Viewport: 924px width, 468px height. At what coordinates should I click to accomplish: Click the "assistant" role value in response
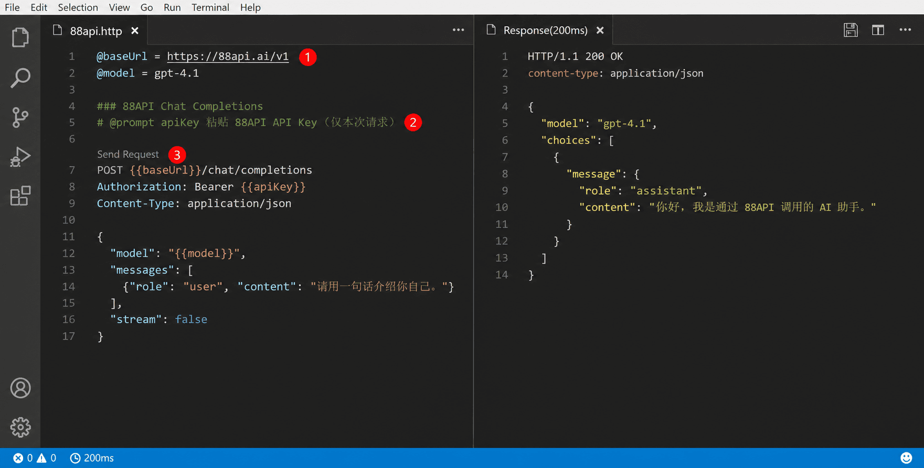click(666, 191)
